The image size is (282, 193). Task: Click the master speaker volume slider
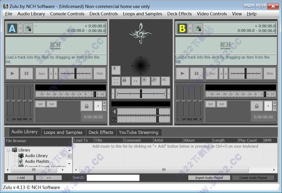tap(143, 112)
